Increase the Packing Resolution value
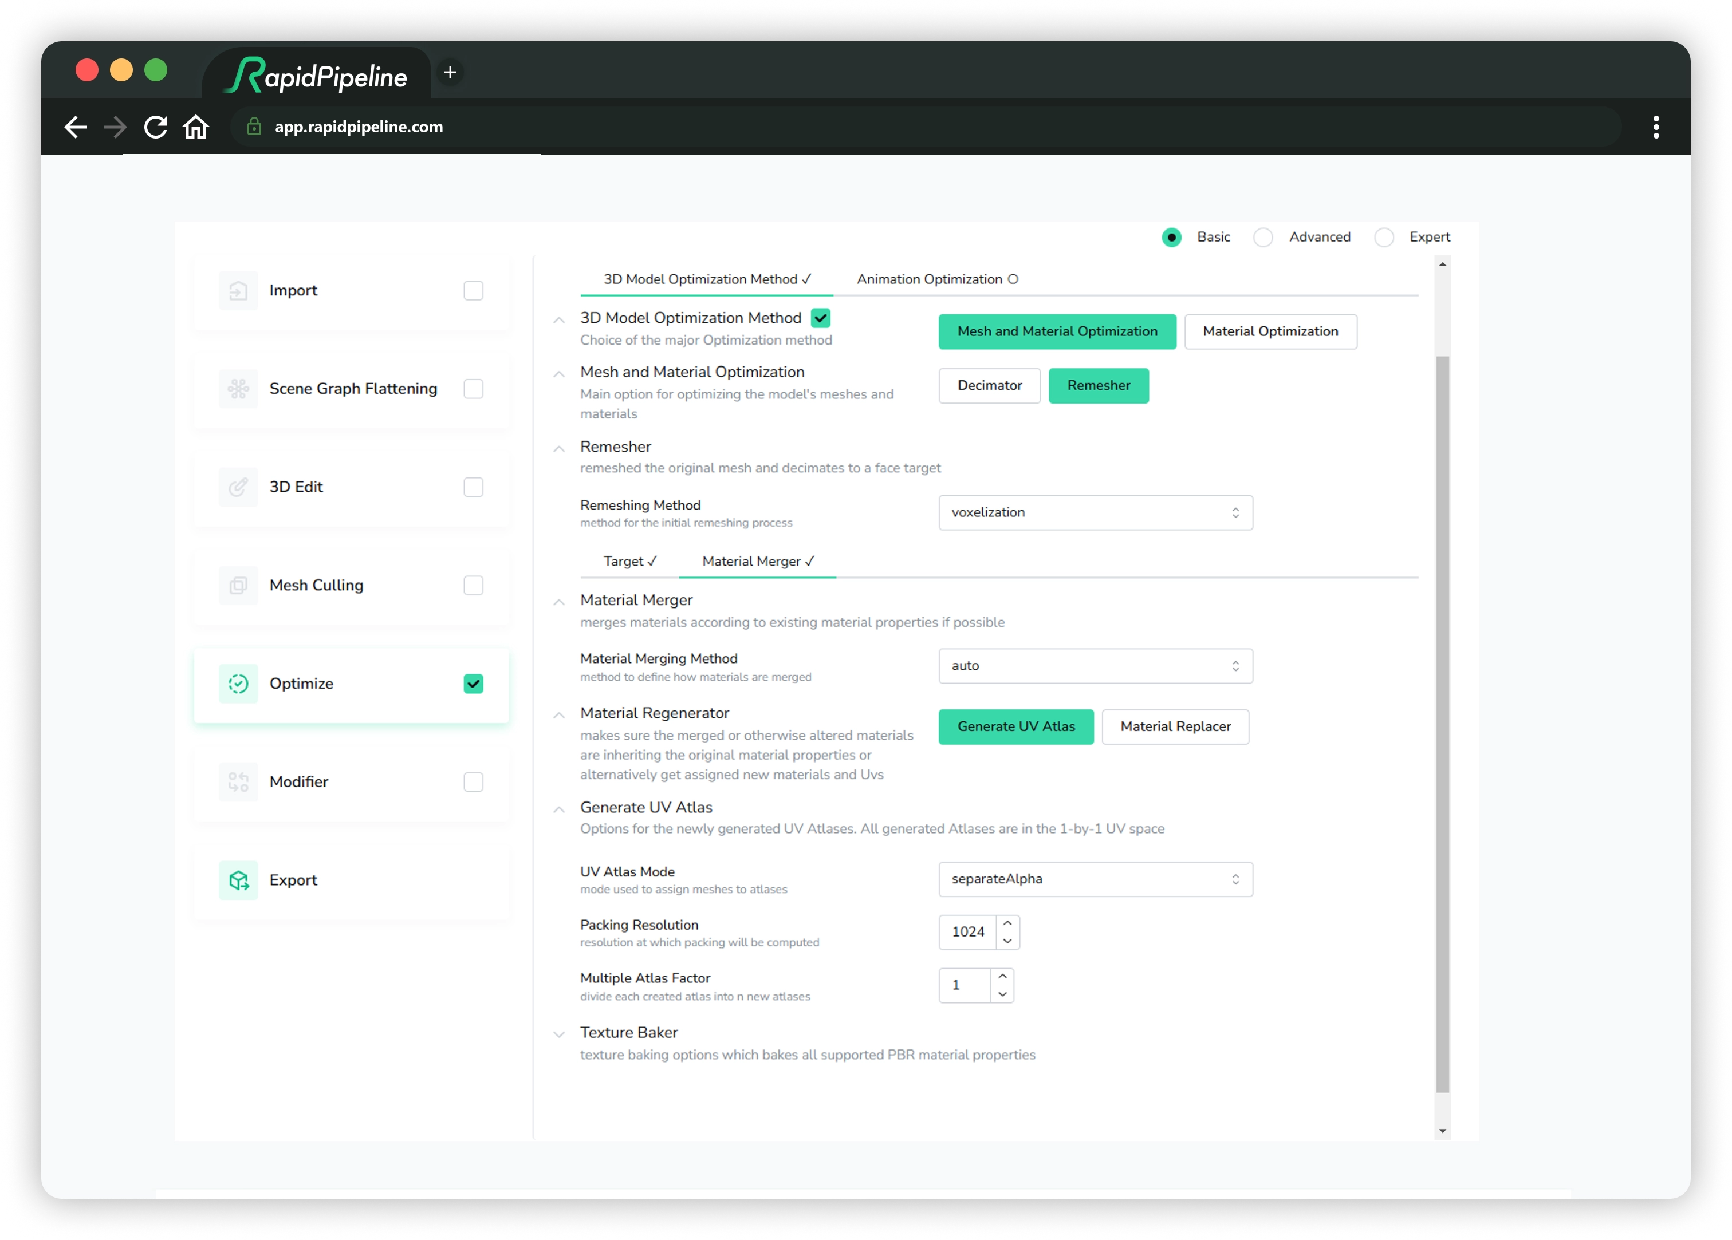Image resolution: width=1732 pixels, height=1240 pixels. [1008, 924]
